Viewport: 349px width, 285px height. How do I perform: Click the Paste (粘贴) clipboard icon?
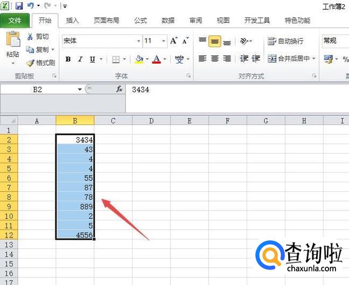(13, 39)
